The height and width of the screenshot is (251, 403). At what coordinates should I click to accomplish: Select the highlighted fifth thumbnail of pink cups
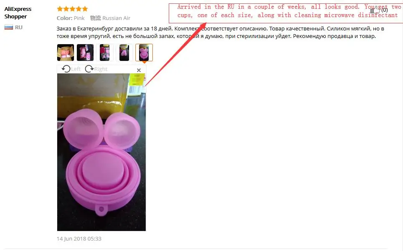click(x=144, y=53)
